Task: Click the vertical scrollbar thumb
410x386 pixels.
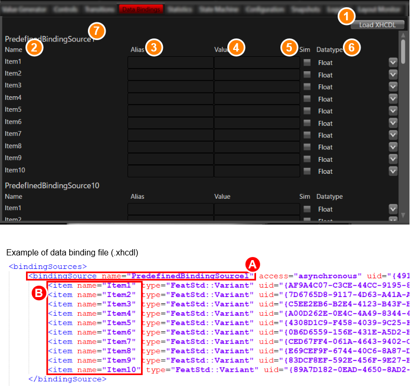Action: (x=403, y=52)
